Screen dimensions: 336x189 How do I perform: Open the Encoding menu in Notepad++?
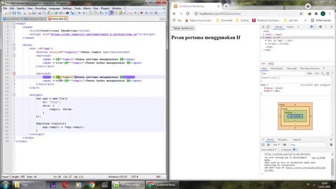41,8
